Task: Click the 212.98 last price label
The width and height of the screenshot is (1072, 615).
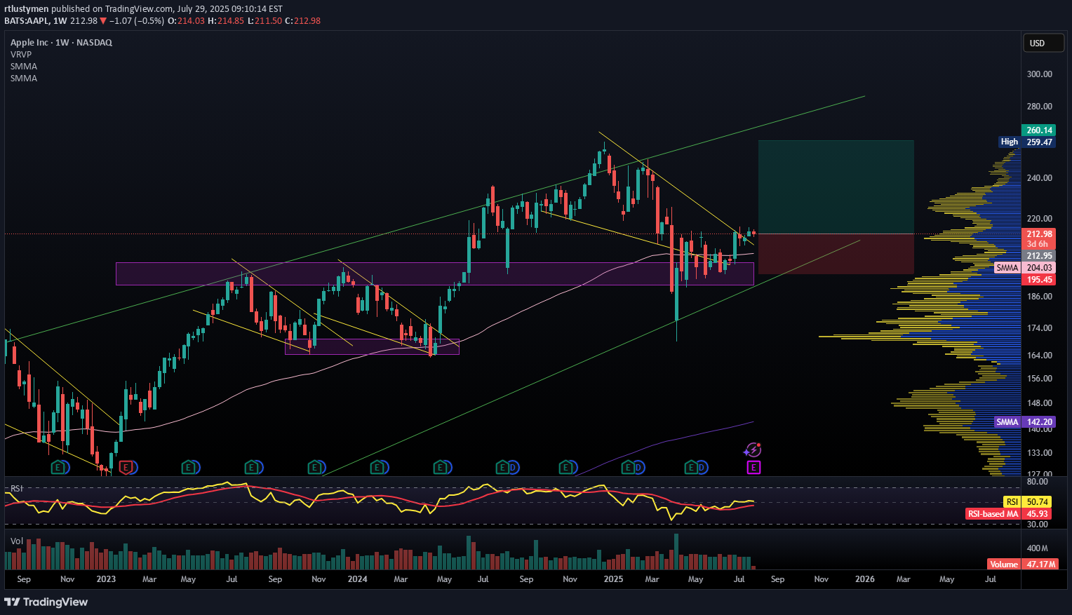Action: pos(1039,234)
